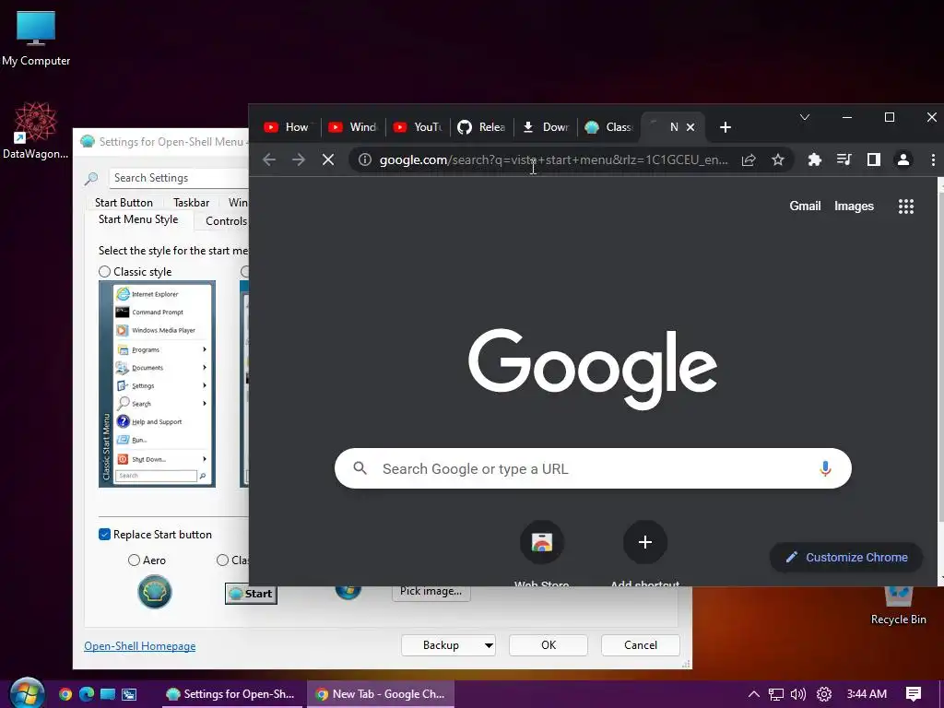Select the Classic style menu preview thumbnail
The image size is (944, 708).
(157, 384)
